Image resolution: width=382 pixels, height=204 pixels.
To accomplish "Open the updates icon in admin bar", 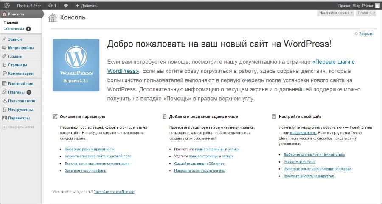I will (x=51, y=6).
